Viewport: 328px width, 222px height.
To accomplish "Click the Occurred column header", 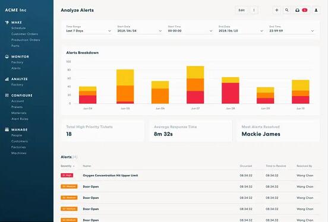I will tap(246, 166).
